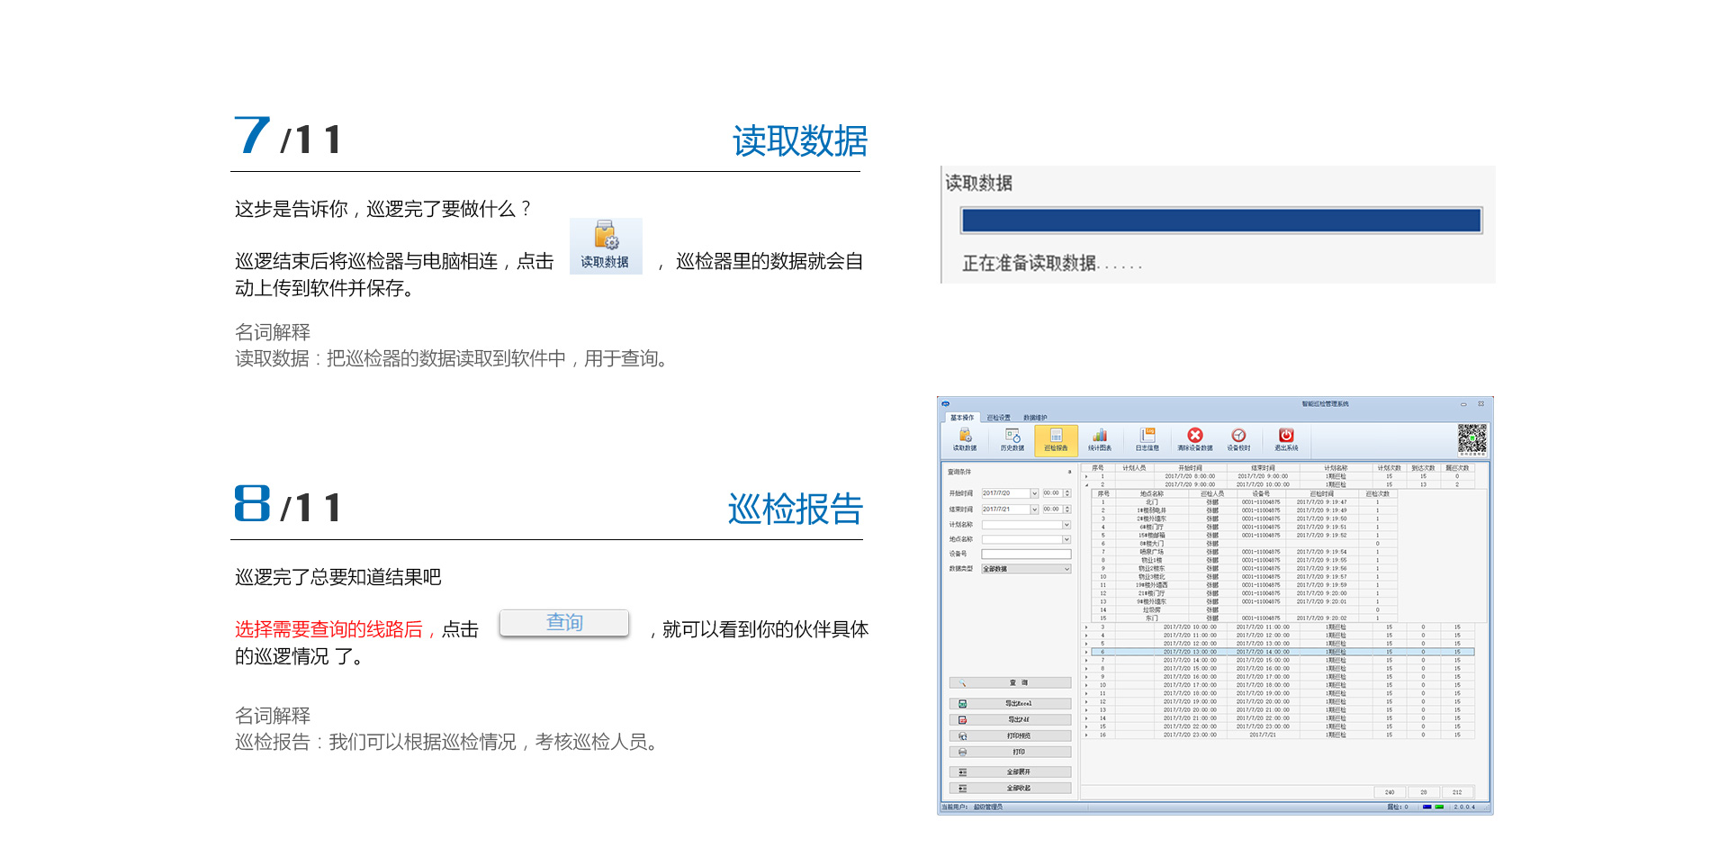Open 历史数据 in the app toolbar
This screenshot has height=848, width=1728.
(1012, 439)
